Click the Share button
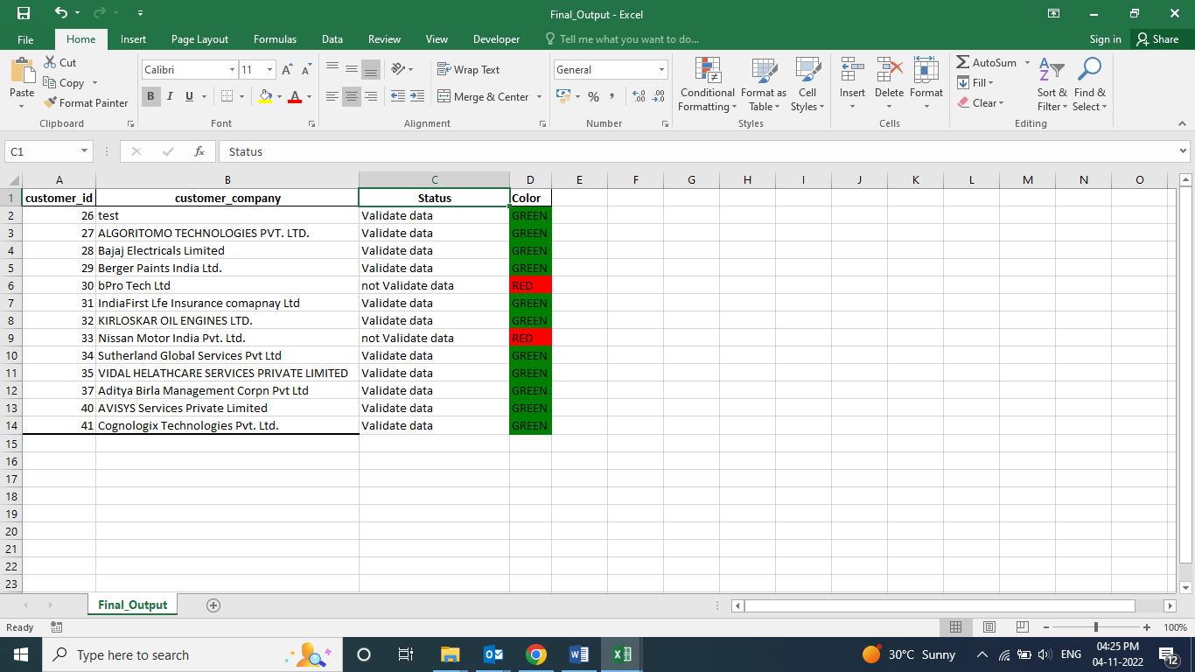1195x672 pixels. click(1157, 39)
